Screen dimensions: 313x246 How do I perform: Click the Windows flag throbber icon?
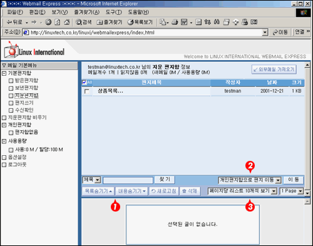coord(304,13)
